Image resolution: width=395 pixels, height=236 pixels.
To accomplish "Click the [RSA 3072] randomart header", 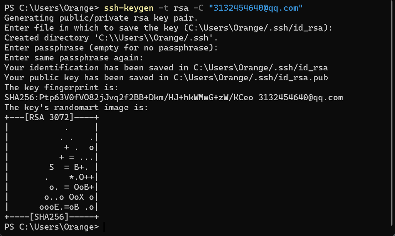I will [x=52, y=117].
